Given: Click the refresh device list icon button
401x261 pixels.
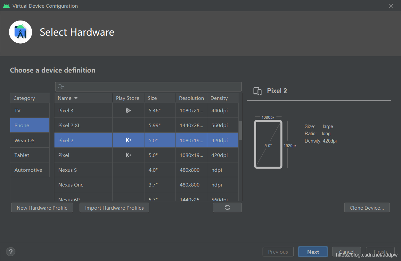Looking at the screenshot, I should point(227,207).
